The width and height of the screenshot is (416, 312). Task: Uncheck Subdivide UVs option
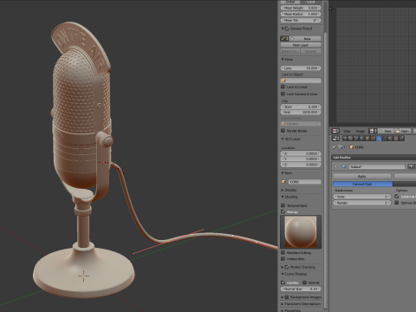click(x=397, y=197)
